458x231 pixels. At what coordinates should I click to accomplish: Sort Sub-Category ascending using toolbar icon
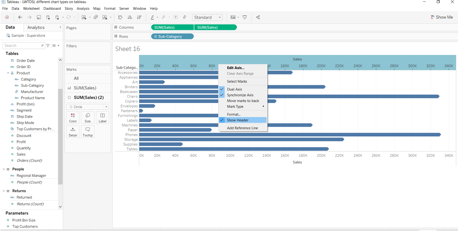click(130, 17)
